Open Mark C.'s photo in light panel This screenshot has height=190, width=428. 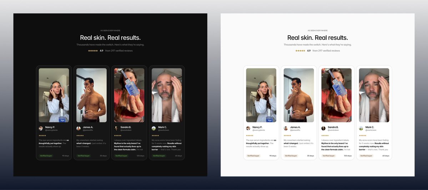tap(374, 95)
